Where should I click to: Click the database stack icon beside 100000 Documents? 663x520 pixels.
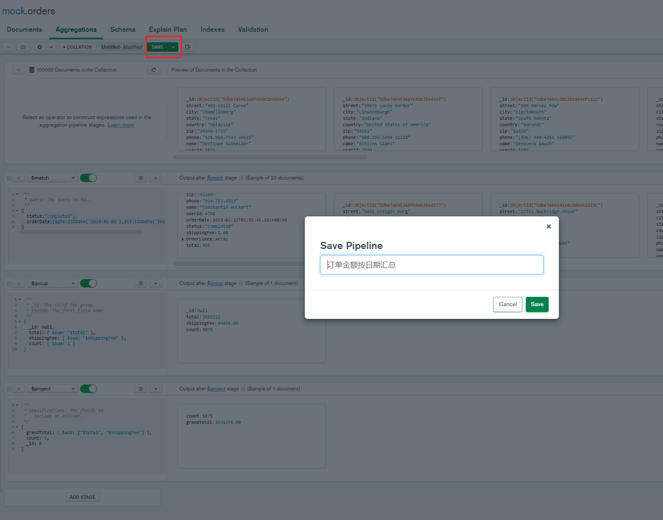point(32,70)
